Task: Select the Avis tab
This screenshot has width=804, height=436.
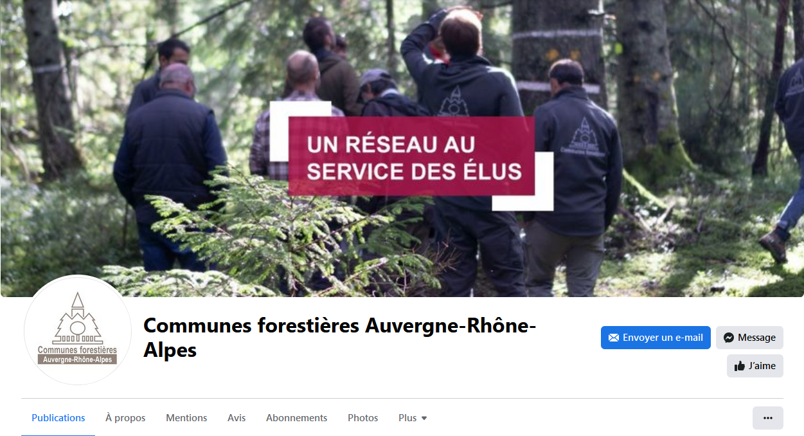Action: pos(237,418)
